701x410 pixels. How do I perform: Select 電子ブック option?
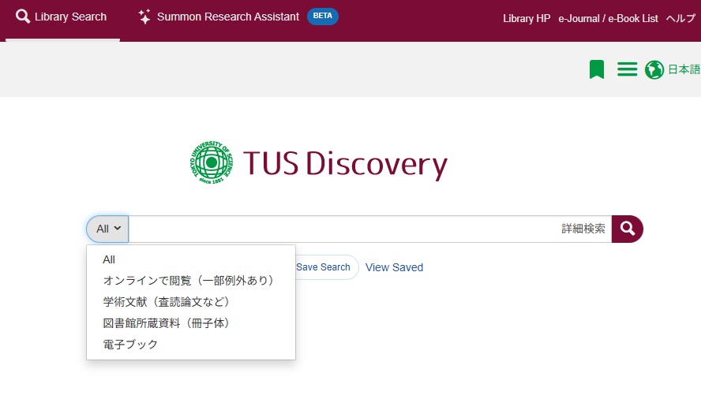click(x=130, y=345)
